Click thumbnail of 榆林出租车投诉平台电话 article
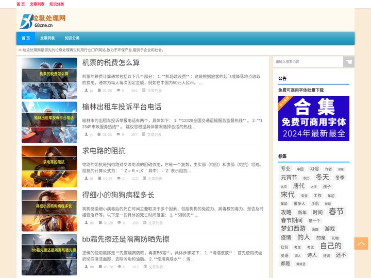This screenshot has height=278, width=371. pyautogui.click(x=49, y=122)
